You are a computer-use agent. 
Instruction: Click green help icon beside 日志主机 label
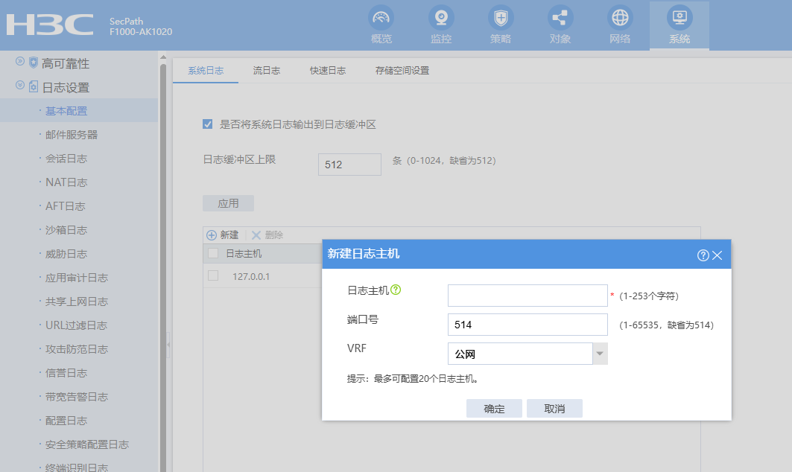click(x=396, y=290)
